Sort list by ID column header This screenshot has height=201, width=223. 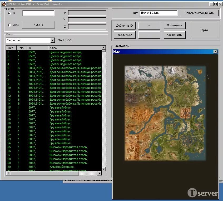pyautogui.click(x=37, y=48)
